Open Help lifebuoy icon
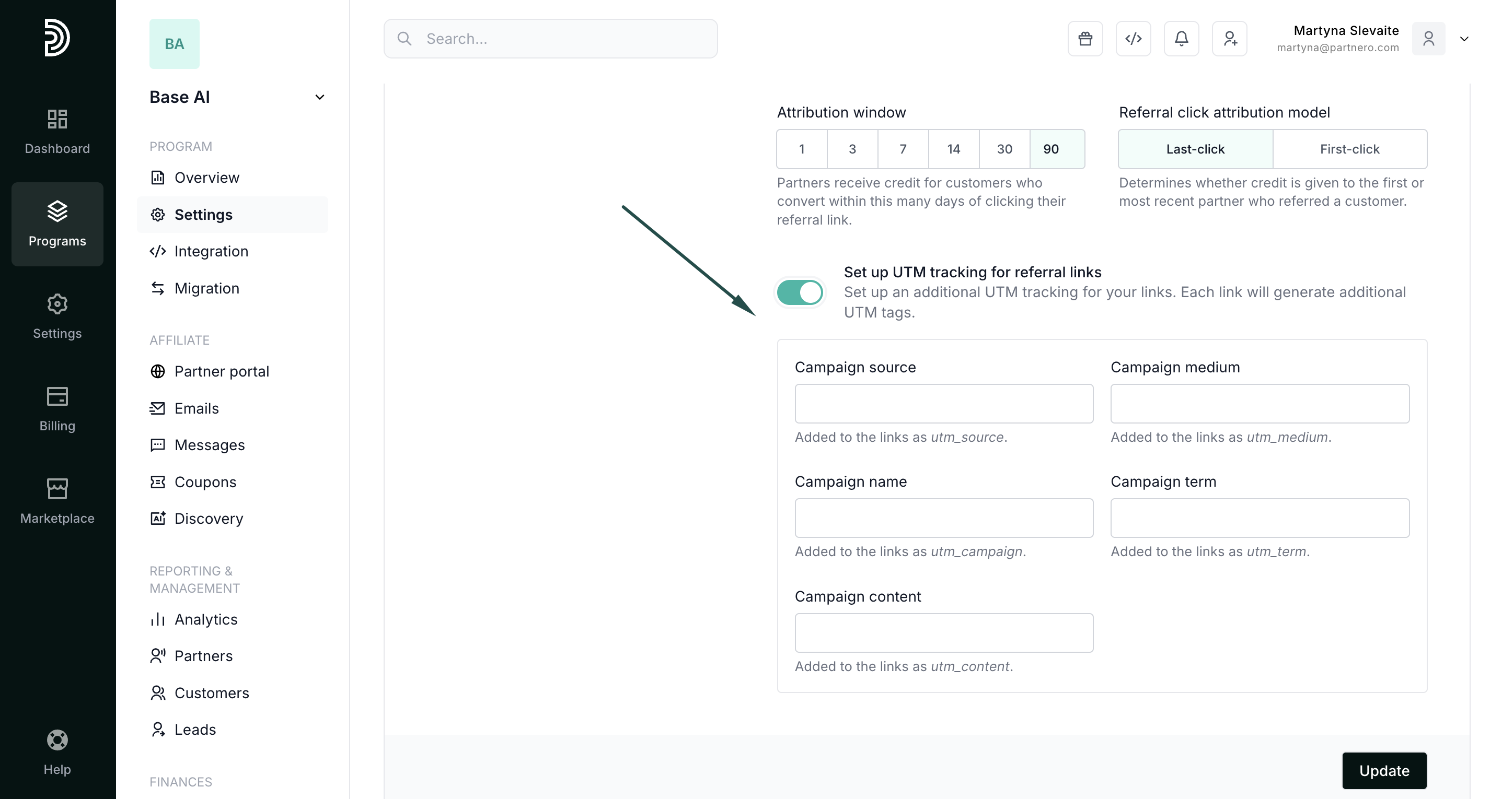The width and height of the screenshot is (1502, 799). (x=57, y=752)
